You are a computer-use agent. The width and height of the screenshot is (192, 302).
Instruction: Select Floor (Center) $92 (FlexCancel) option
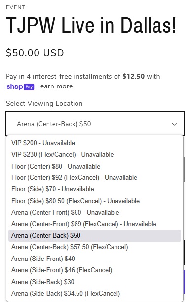(95, 177)
